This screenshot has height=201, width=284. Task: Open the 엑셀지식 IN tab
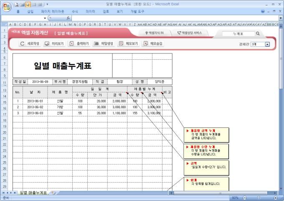pos(155,33)
